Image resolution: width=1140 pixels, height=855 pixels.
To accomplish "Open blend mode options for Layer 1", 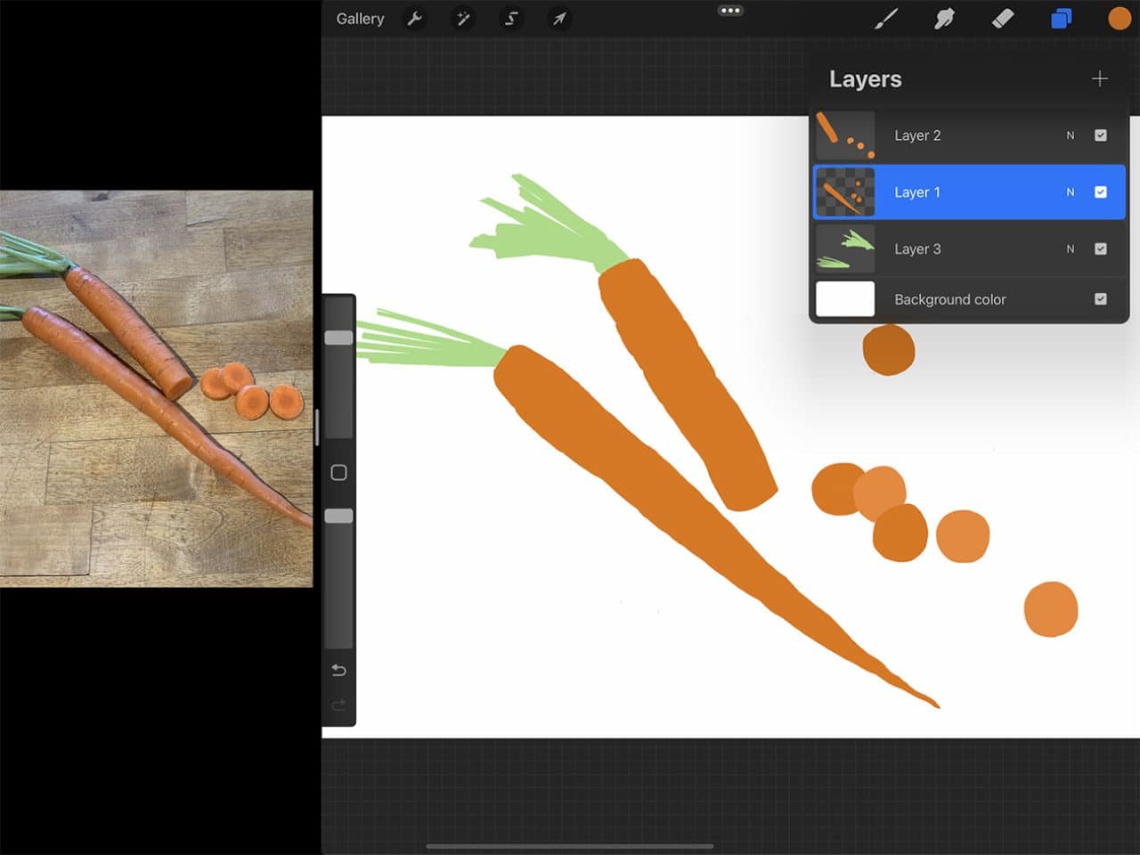I will coord(1071,191).
